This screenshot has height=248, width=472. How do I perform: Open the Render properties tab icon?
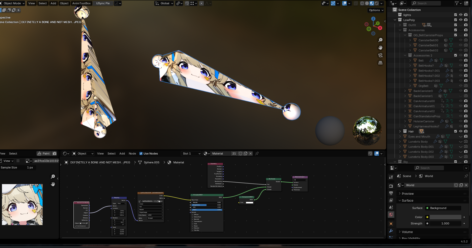point(391,186)
